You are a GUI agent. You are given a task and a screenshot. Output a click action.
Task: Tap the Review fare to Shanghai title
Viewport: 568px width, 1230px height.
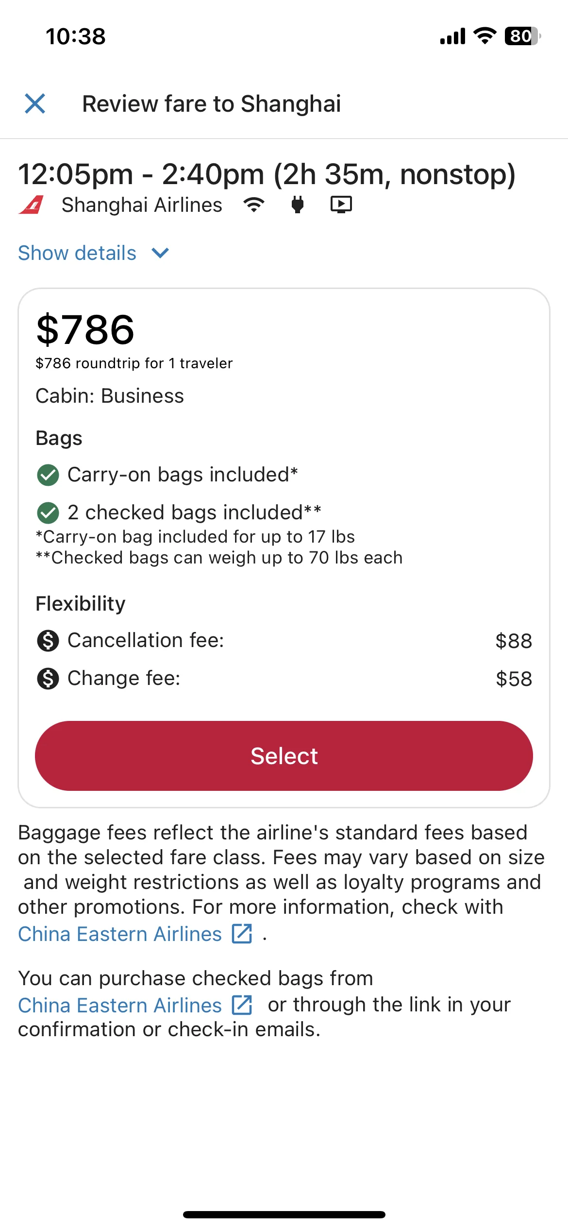point(212,104)
